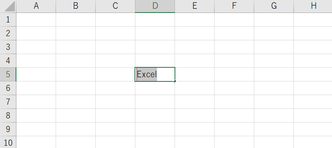Select column F header

point(234,6)
